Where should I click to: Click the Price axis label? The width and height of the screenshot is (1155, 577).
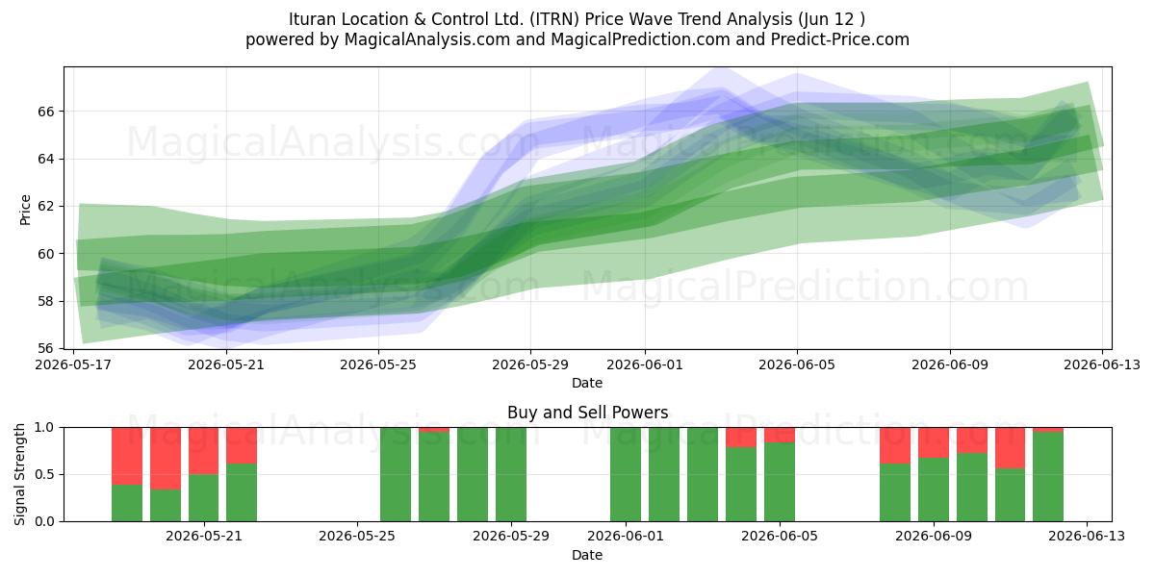[25, 208]
